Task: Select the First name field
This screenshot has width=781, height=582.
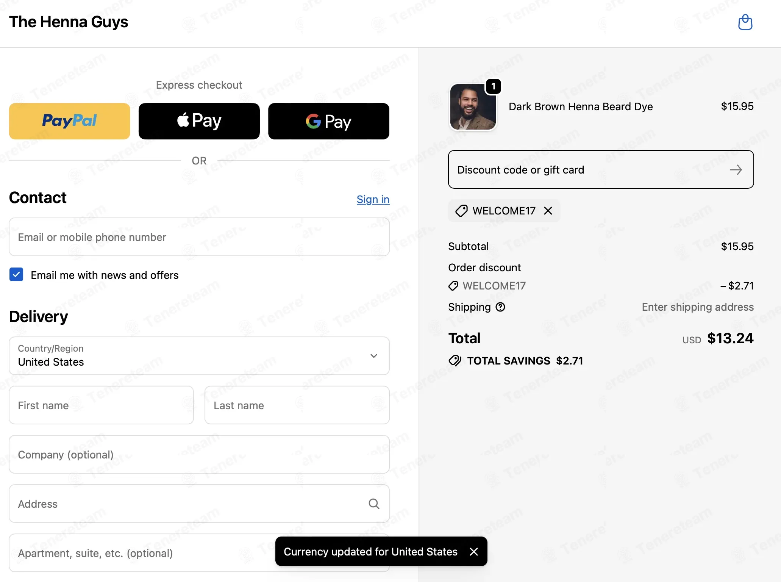Action: click(101, 405)
